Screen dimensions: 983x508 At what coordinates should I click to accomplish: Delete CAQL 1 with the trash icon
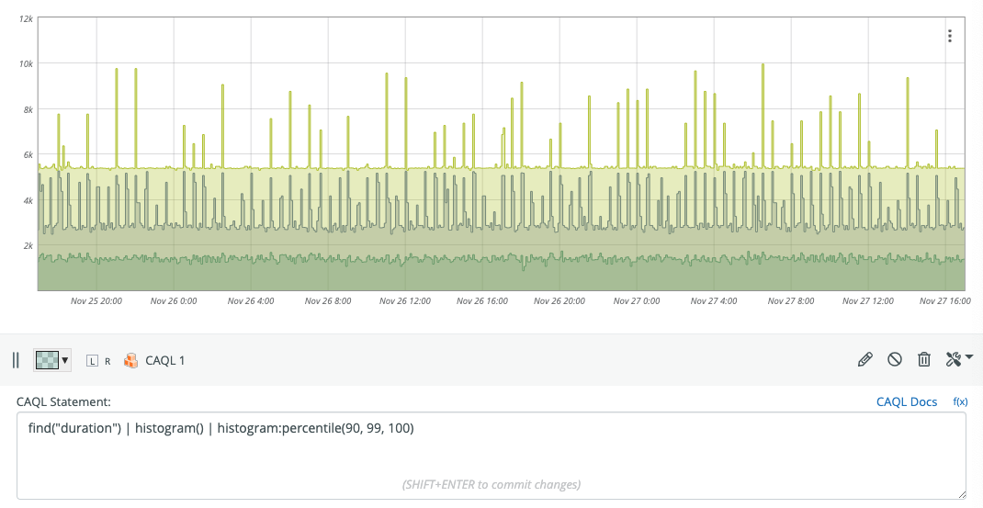924,359
